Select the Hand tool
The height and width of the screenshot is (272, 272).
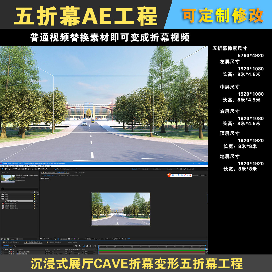[6, 169]
